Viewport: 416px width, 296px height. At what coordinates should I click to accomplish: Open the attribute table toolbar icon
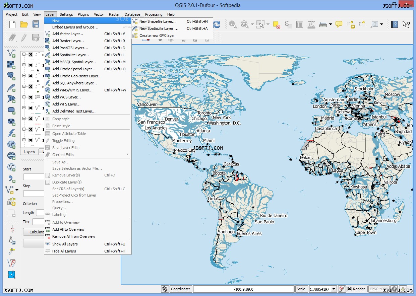point(300,24)
